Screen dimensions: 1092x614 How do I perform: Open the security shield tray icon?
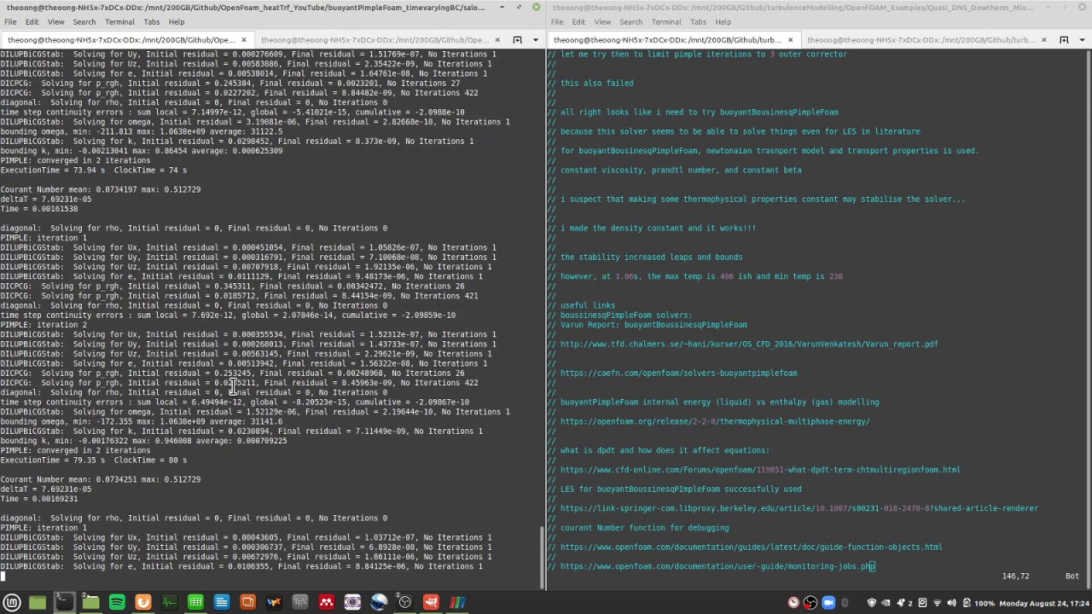872,602
